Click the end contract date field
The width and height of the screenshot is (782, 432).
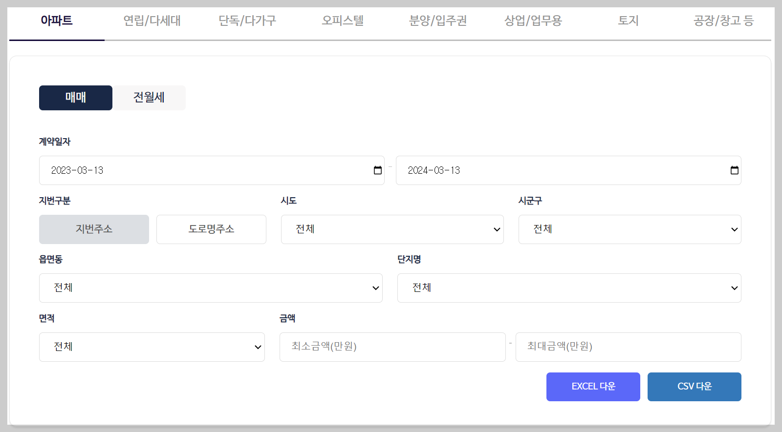click(568, 170)
